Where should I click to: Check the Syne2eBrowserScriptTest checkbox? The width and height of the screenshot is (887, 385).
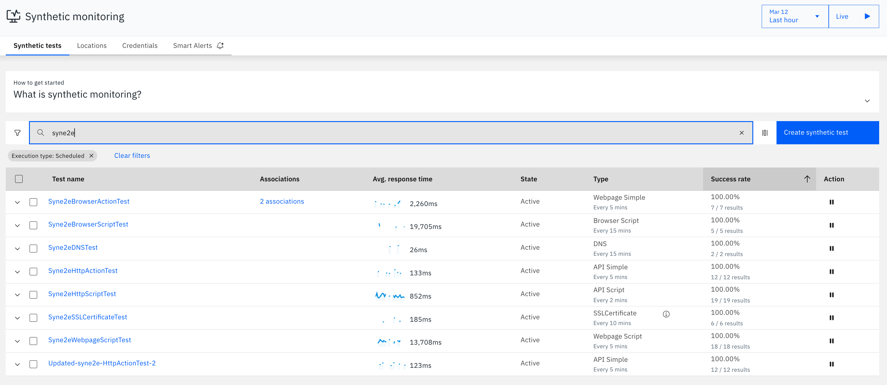[x=34, y=225]
